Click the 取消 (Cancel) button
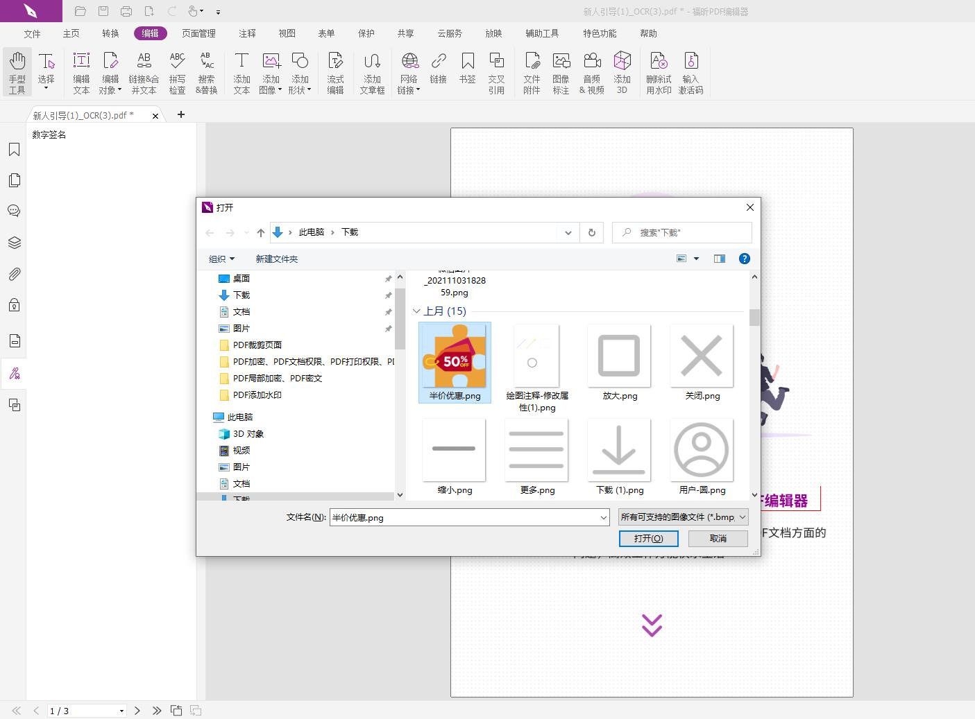Screen dimensions: 975x719 click(718, 539)
